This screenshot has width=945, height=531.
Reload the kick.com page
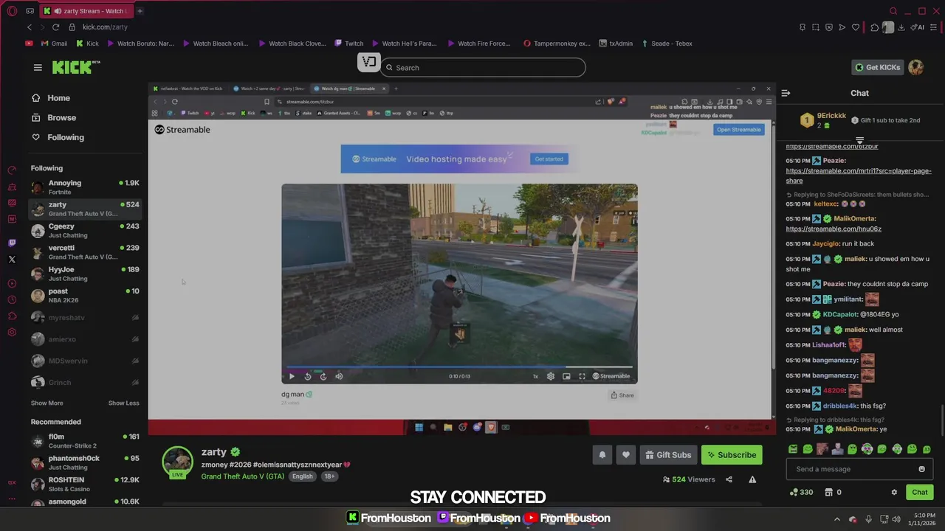tap(55, 27)
